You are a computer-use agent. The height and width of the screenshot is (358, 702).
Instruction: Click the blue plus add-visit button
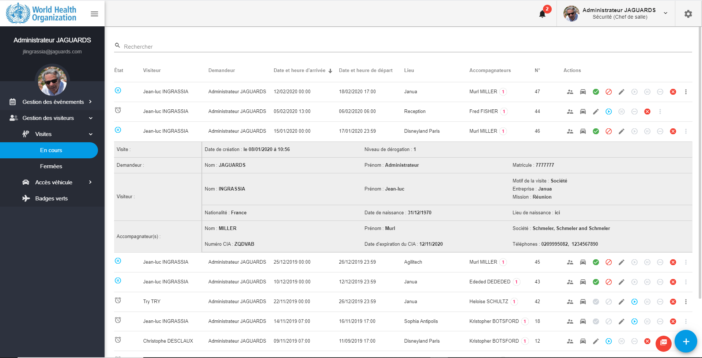686,341
